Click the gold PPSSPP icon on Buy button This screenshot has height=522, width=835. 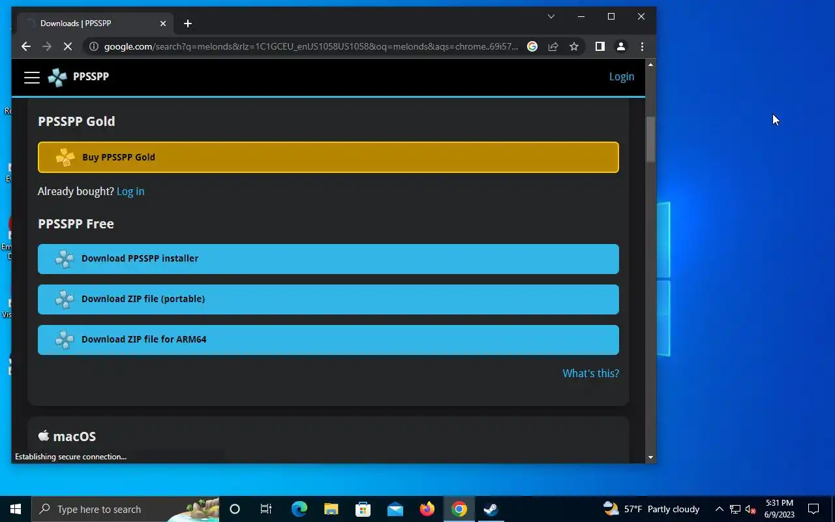(x=65, y=157)
